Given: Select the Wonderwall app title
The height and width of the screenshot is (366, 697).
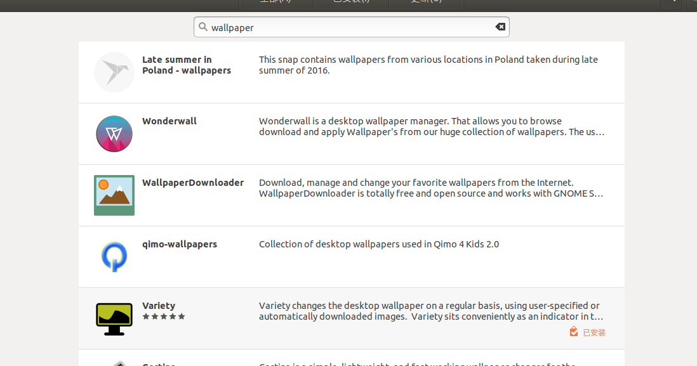Looking at the screenshot, I should point(169,121).
